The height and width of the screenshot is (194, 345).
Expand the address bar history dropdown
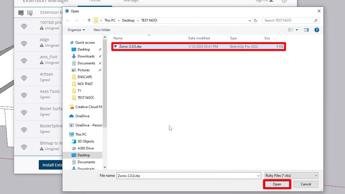tap(250, 20)
